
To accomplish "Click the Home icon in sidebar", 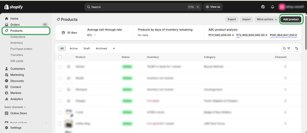I will [x=7, y=19].
